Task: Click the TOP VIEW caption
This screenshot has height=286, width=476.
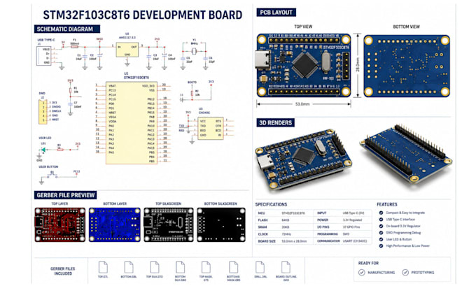Action: pyautogui.click(x=303, y=27)
